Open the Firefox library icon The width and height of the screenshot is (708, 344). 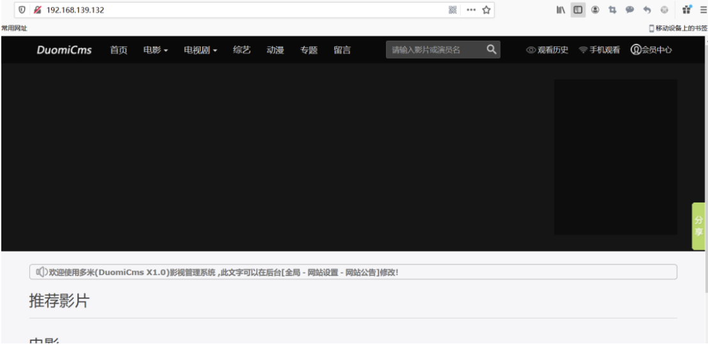tap(561, 10)
